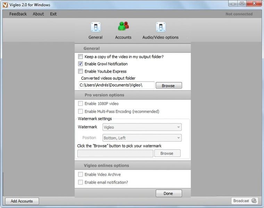Click the Converted videos output folder label

point(108,78)
